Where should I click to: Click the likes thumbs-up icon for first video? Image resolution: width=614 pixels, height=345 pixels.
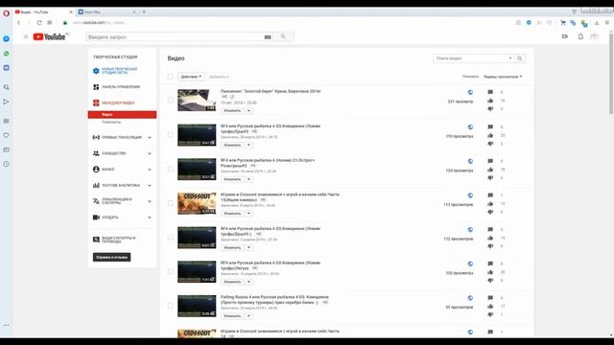(x=490, y=101)
